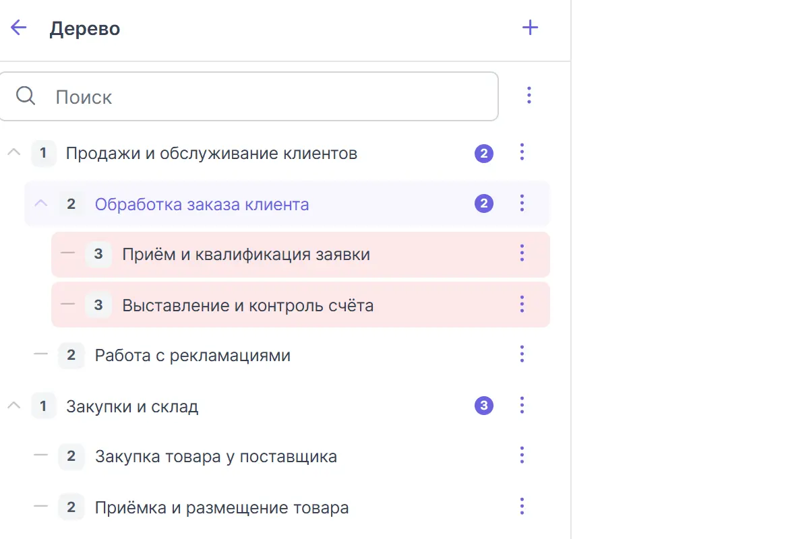Click level number 2 beside Работа с рекламациями

click(71, 355)
